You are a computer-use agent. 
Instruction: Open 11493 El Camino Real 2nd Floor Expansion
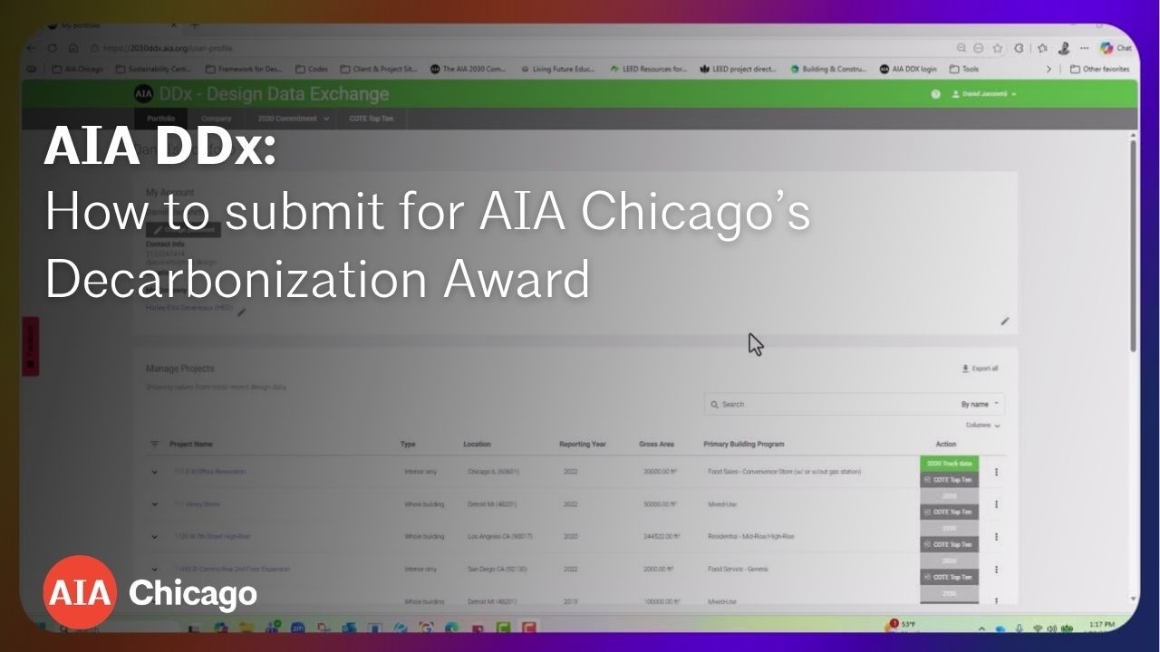pyautogui.click(x=232, y=570)
